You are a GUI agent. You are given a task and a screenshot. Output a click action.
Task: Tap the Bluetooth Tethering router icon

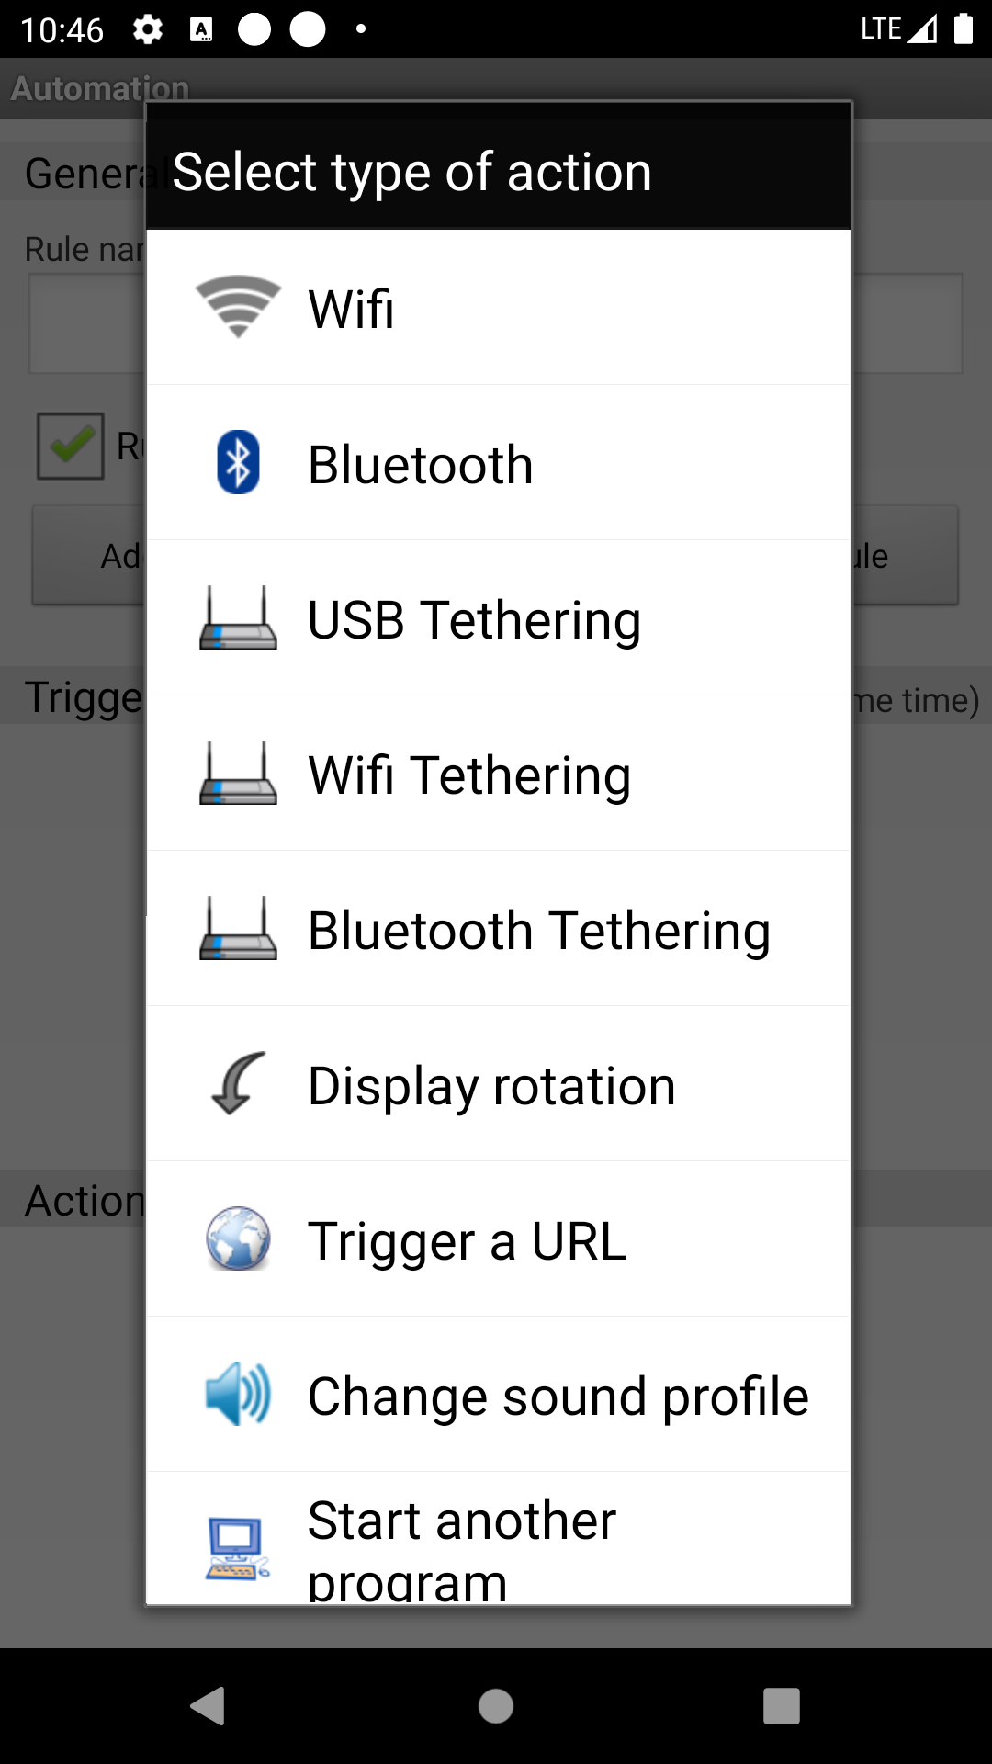click(x=238, y=929)
